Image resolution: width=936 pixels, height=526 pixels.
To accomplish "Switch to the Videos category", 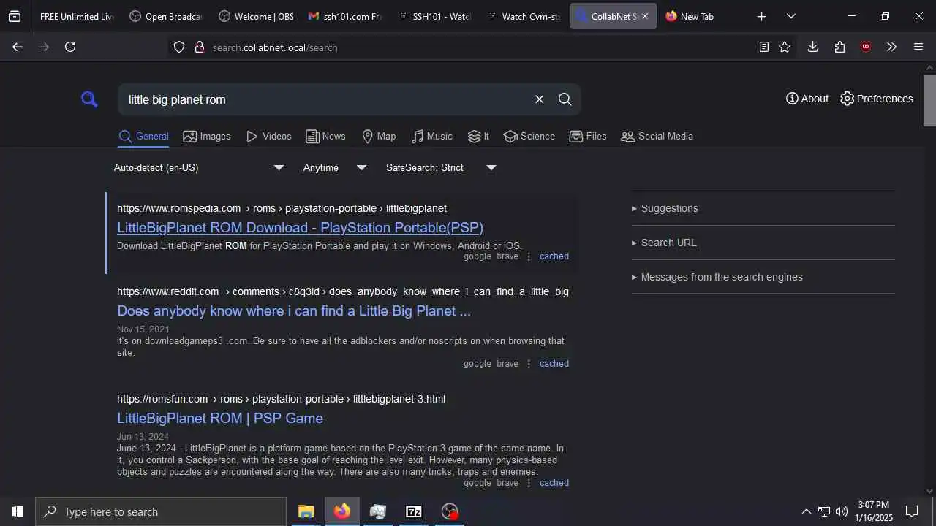I will pyautogui.click(x=269, y=137).
